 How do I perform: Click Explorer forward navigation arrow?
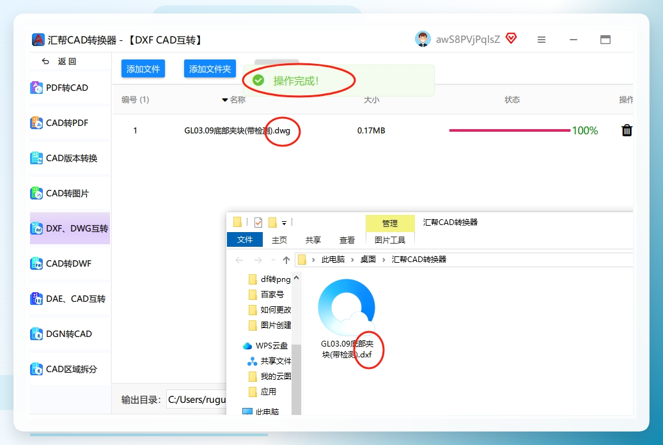tap(258, 260)
